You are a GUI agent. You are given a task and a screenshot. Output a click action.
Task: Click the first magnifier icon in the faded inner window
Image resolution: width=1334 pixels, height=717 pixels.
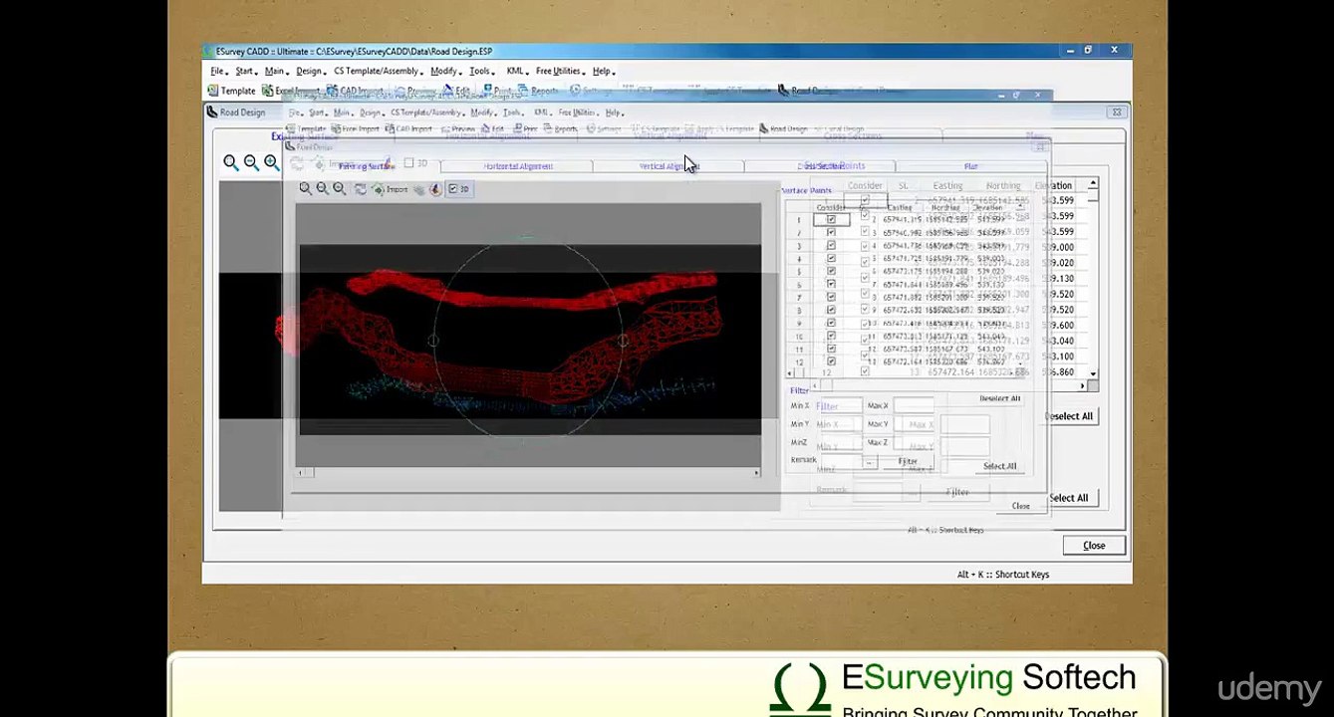[x=306, y=188]
